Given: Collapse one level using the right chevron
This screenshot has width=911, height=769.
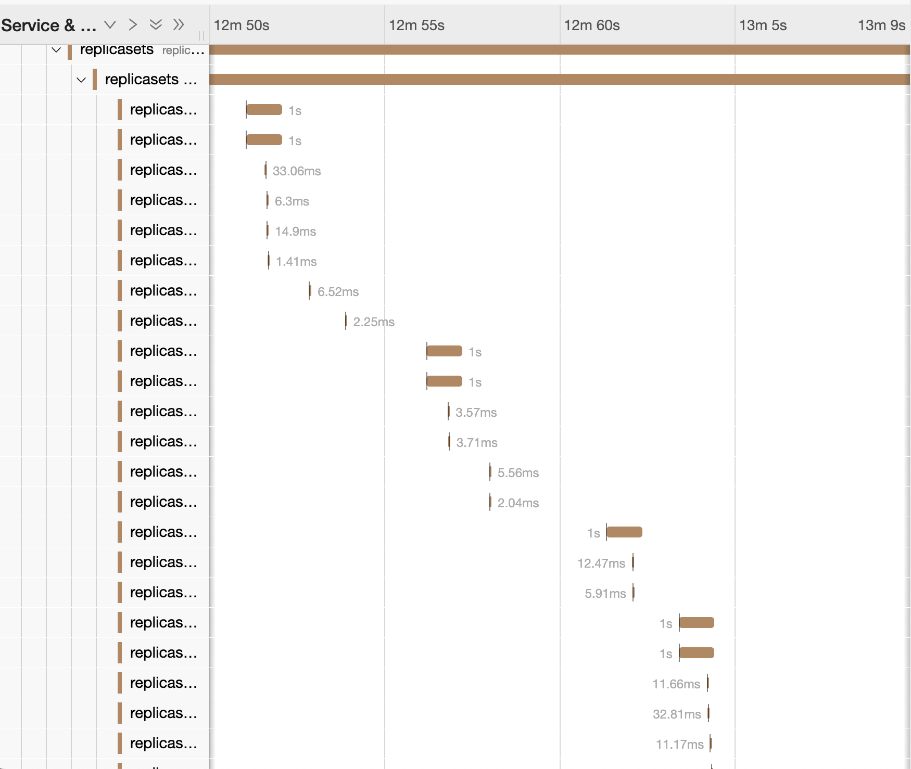Looking at the screenshot, I should coord(133,24).
